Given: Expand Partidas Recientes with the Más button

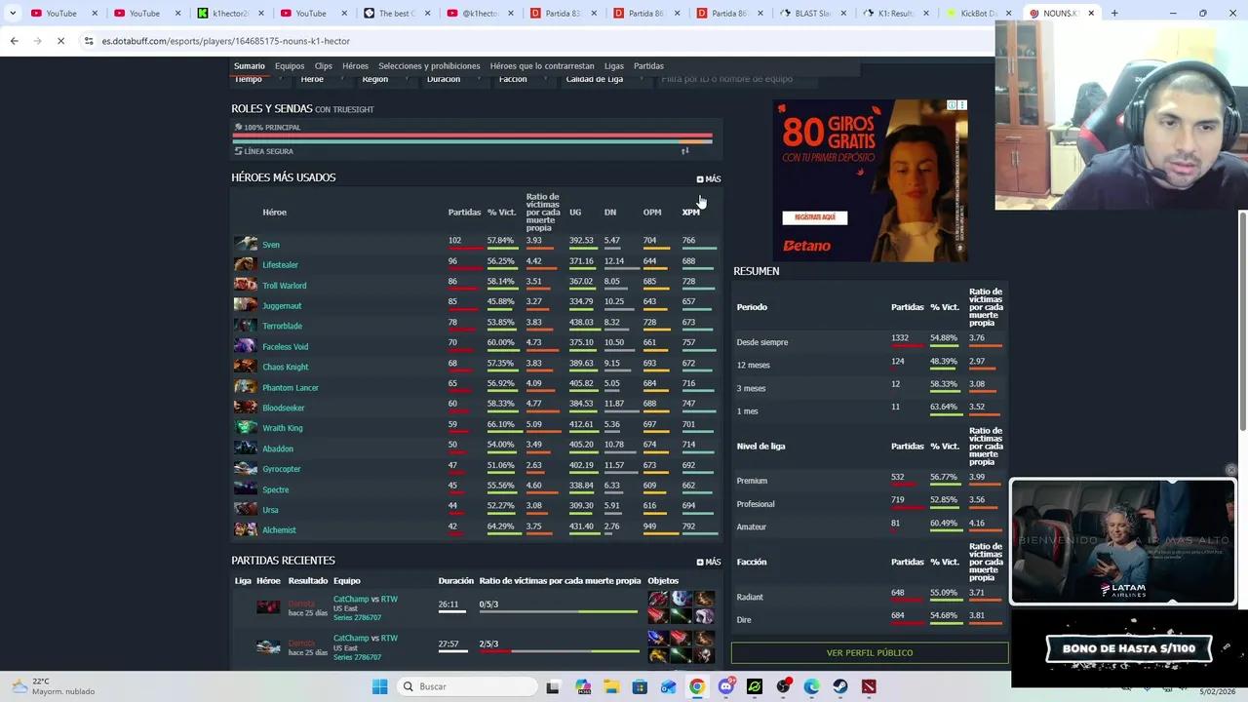Looking at the screenshot, I should click(709, 563).
